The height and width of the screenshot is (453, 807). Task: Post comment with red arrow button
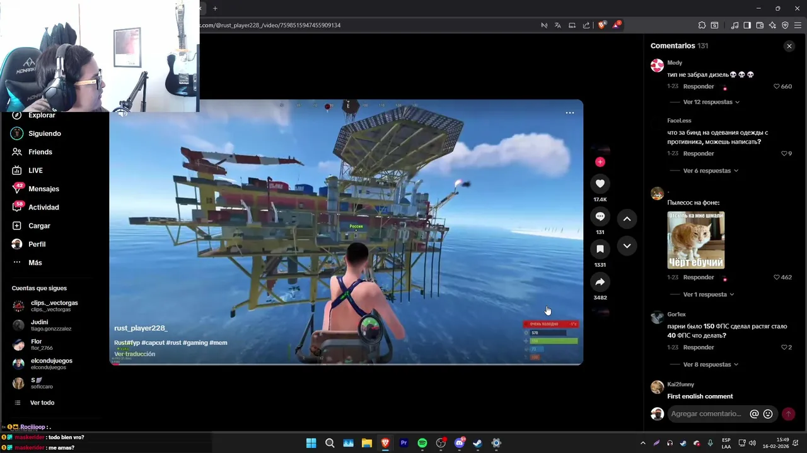coord(789,414)
